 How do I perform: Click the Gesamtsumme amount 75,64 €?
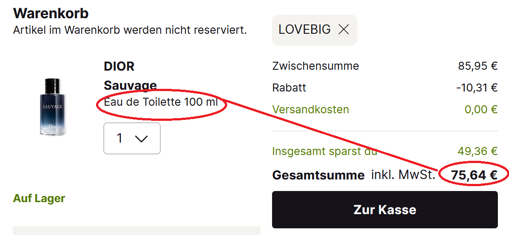point(474,175)
